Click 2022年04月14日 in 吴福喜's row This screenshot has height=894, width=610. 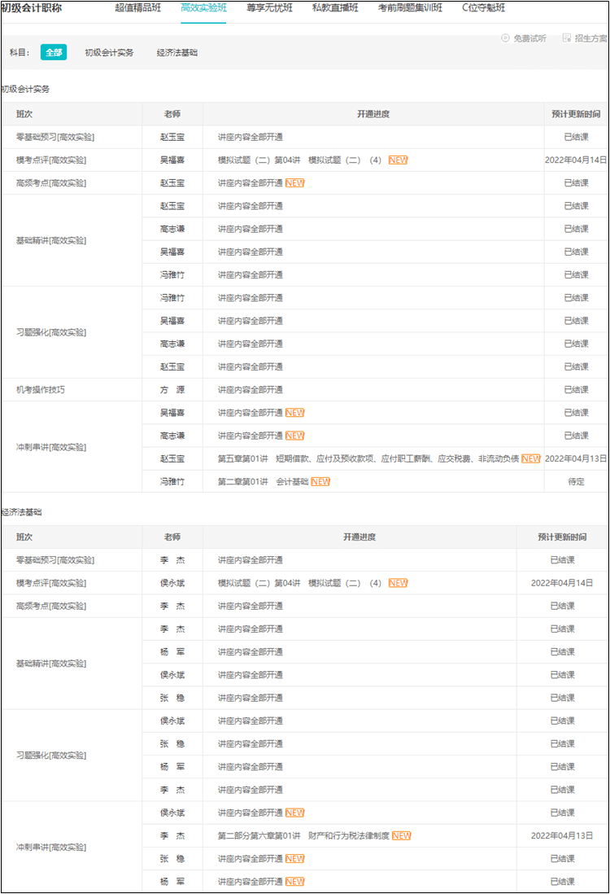[x=576, y=160]
